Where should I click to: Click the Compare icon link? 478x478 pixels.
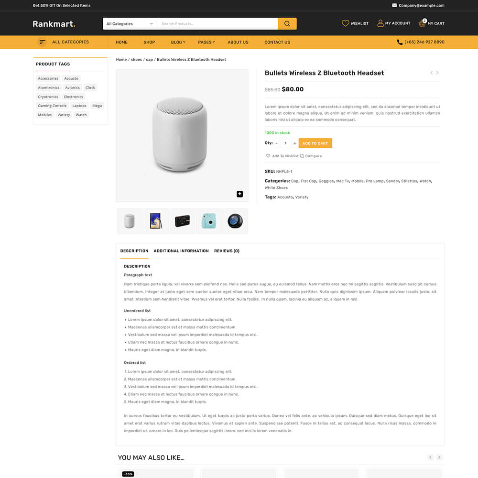pos(302,156)
